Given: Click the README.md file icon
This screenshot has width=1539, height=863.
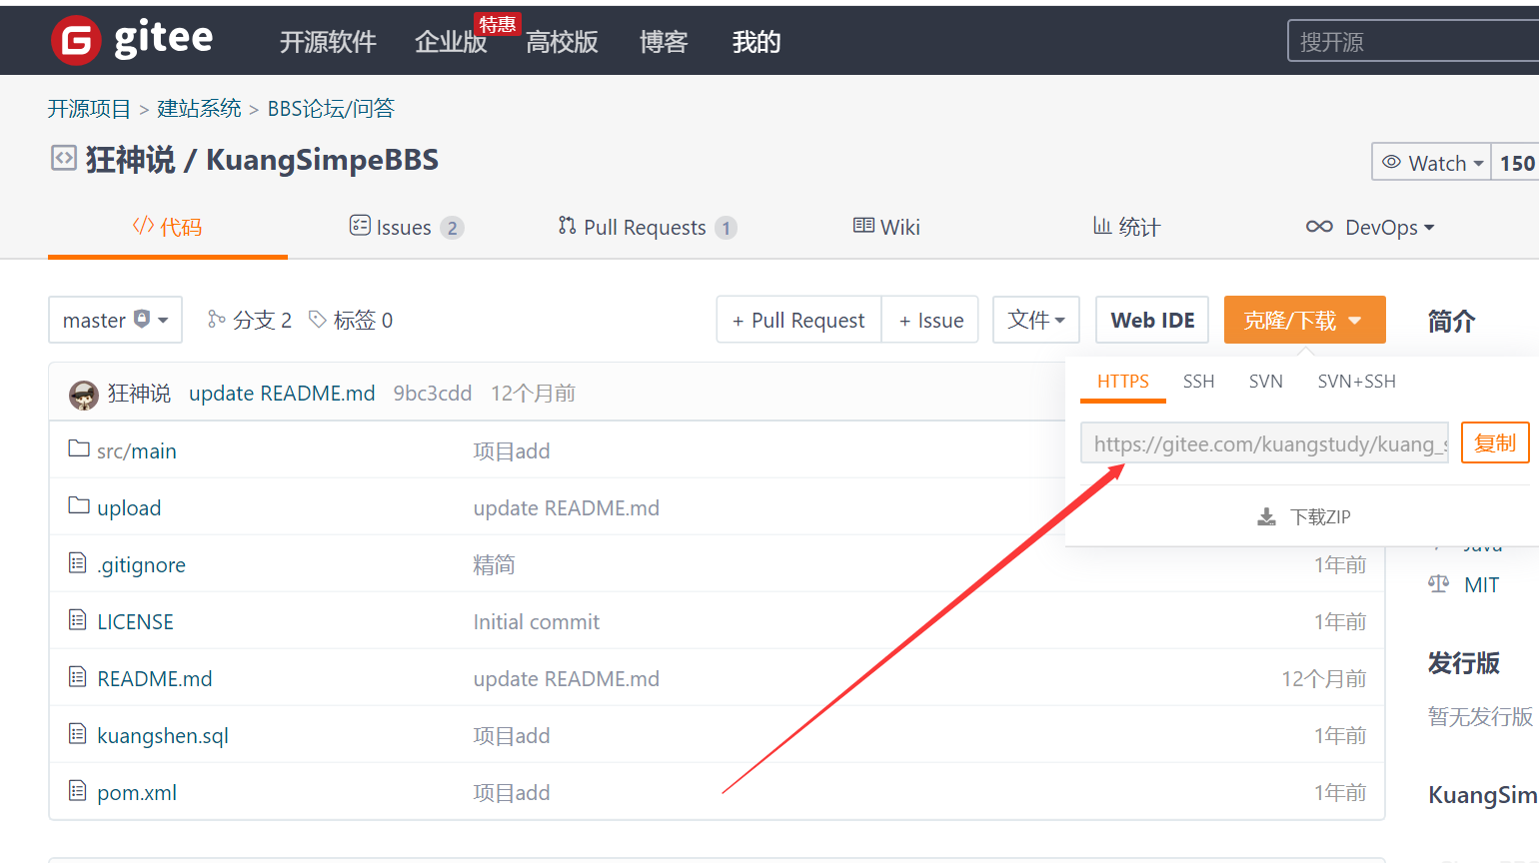Looking at the screenshot, I should (78, 677).
